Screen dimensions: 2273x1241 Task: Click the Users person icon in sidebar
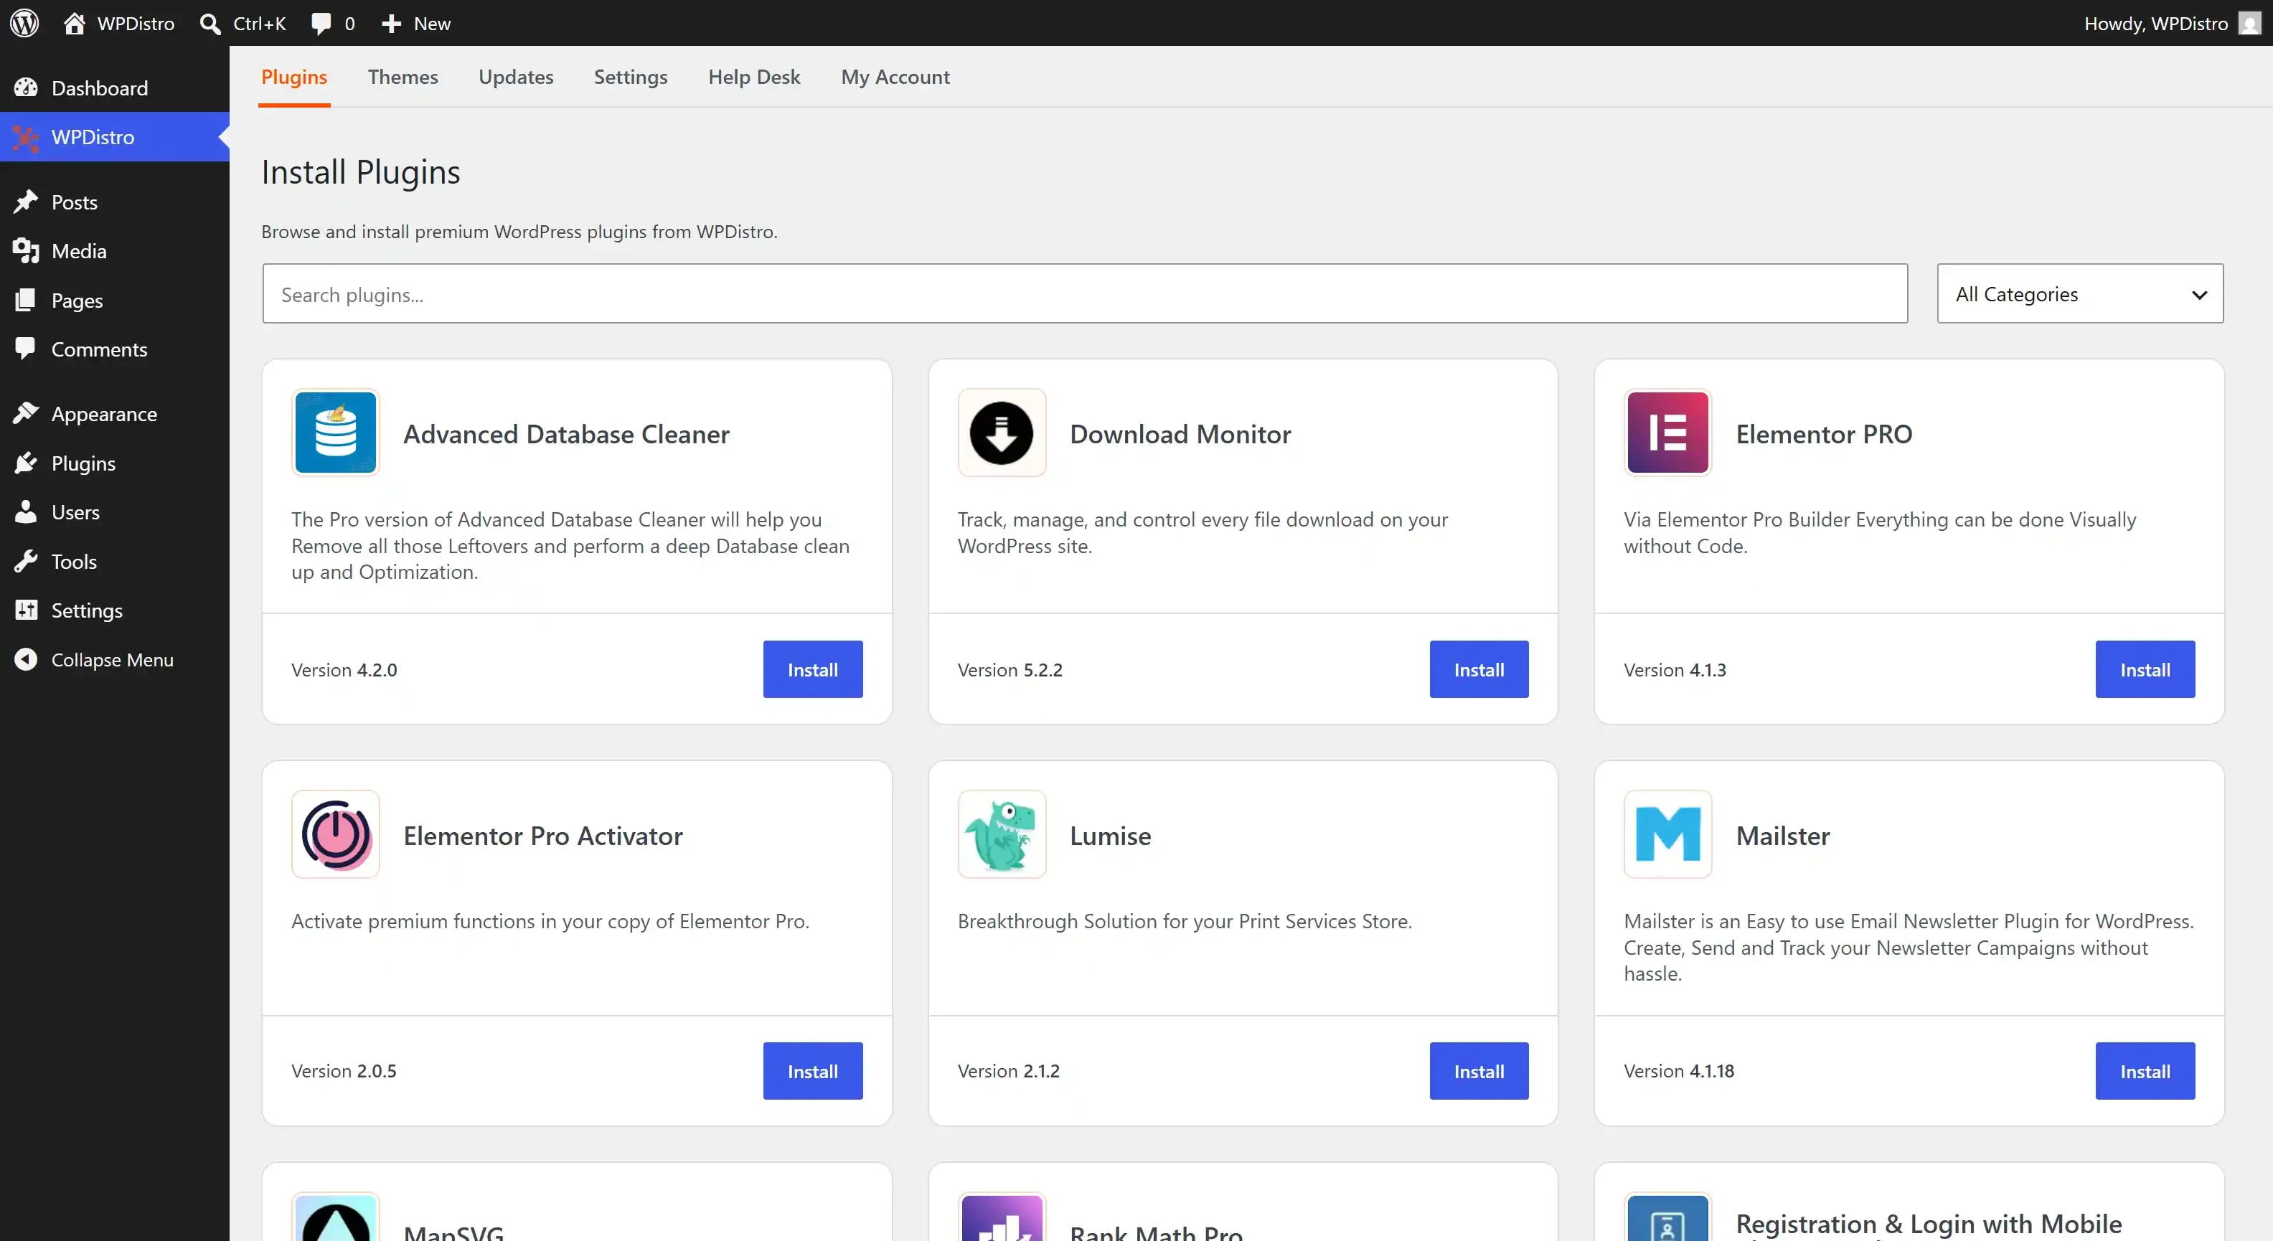point(26,512)
